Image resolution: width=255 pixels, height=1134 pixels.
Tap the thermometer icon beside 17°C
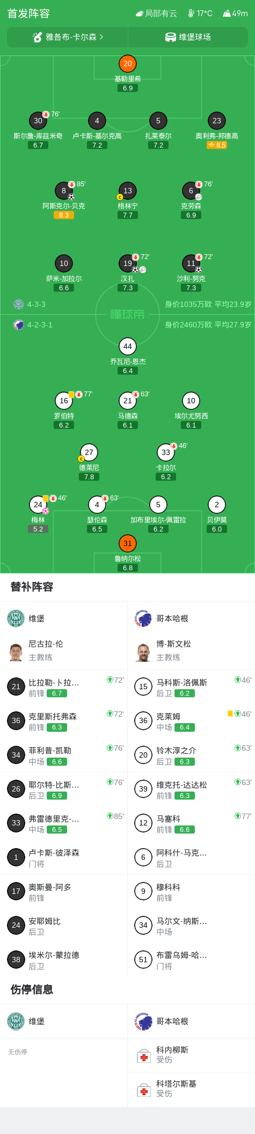click(191, 13)
